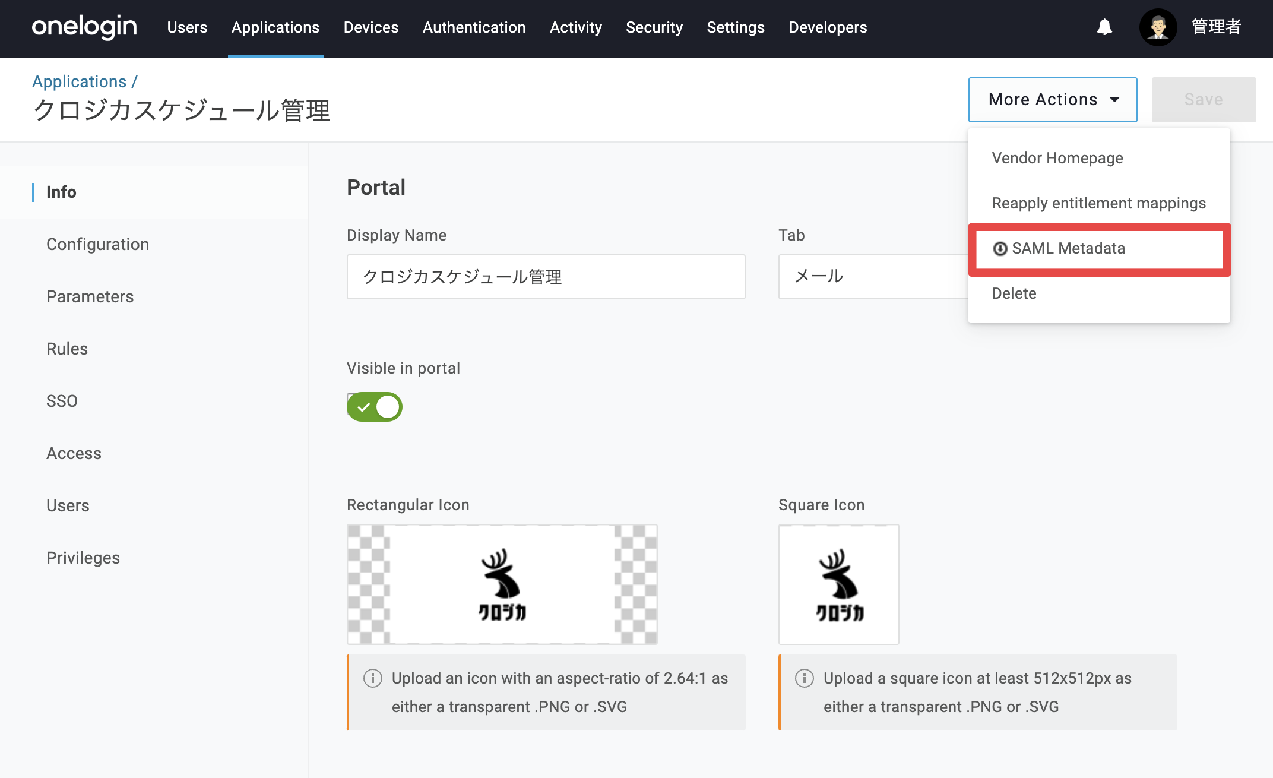Select the rectangular Kurojica icon image
1273x778 pixels.
click(x=502, y=584)
